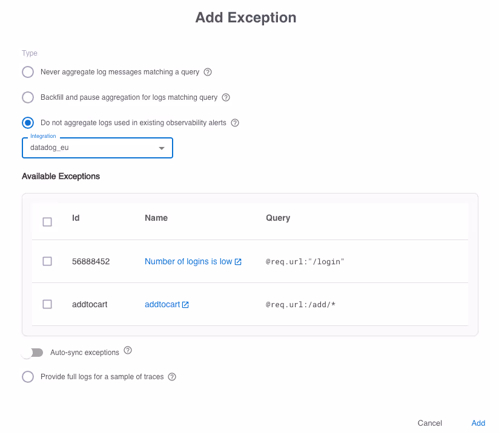Click help icon beside Never aggregate option
Screen dimensions: 499x433
(208, 72)
